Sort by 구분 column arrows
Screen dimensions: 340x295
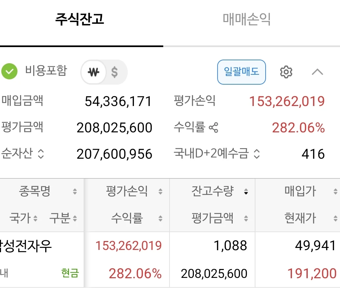pos(75,218)
